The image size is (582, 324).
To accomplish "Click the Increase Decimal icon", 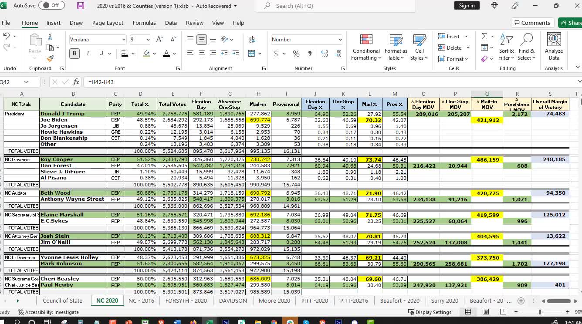I will click(325, 54).
